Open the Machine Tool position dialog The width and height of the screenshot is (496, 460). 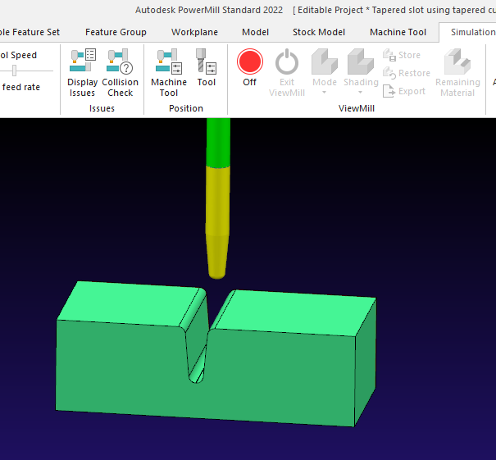tap(169, 73)
